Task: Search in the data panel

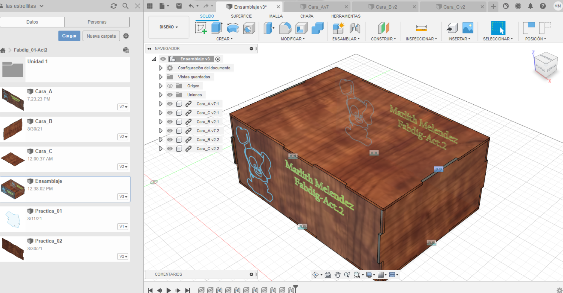Action: [x=126, y=6]
